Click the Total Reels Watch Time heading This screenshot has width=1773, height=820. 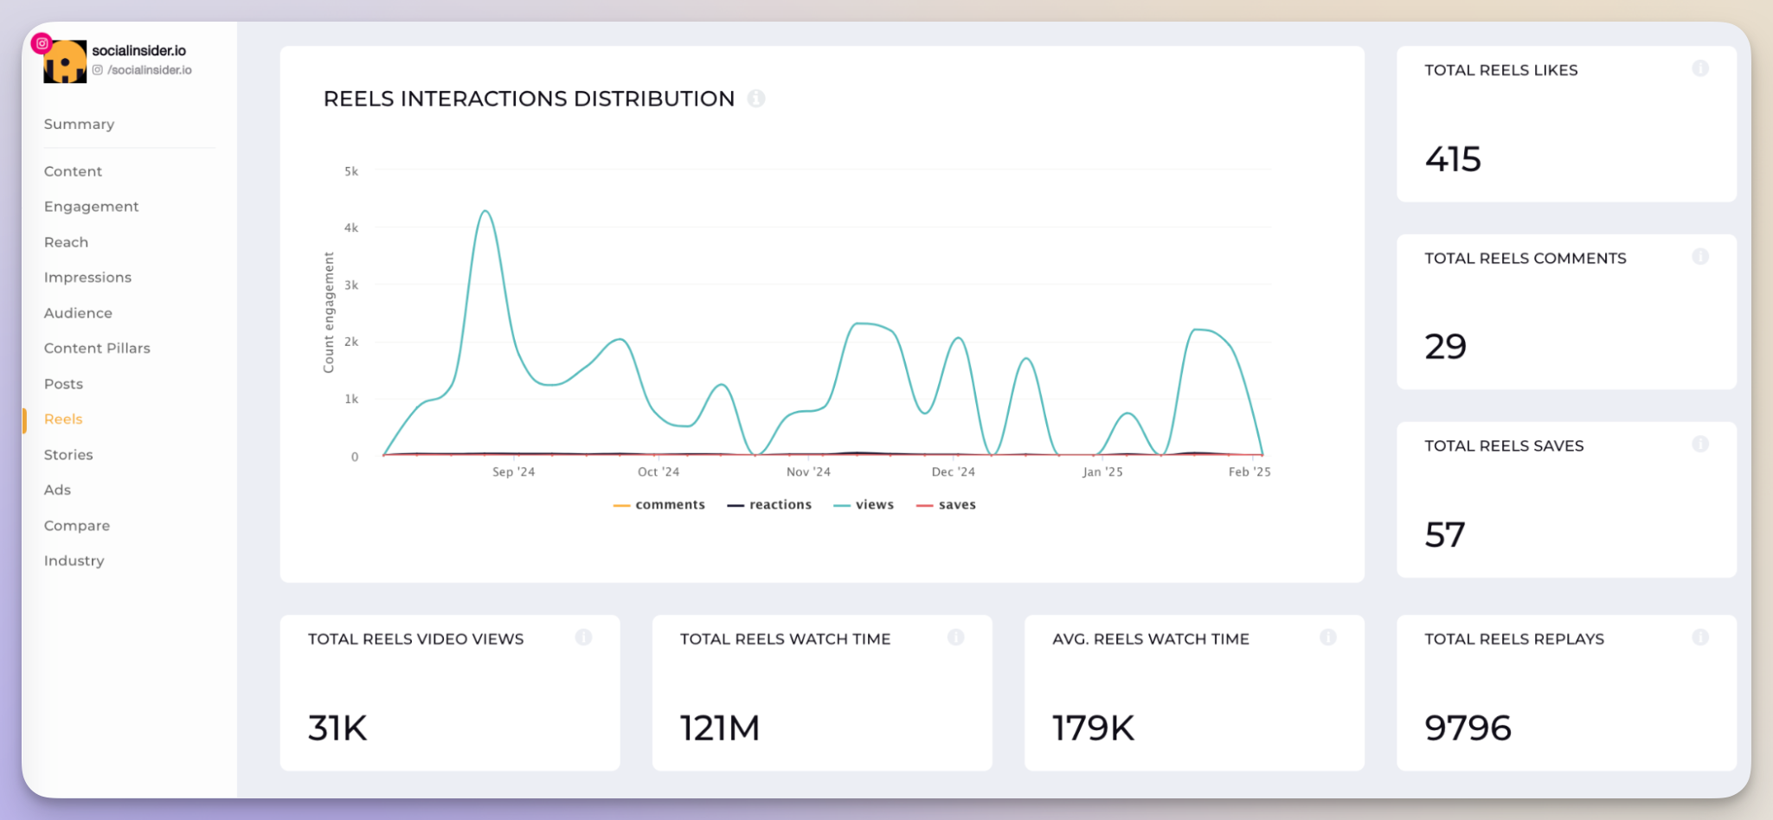coord(785,639)
